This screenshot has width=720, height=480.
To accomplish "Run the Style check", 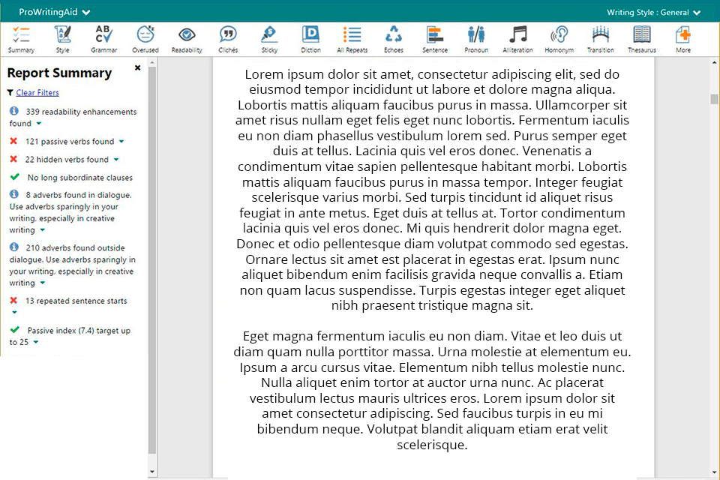I will tap(63, 39).
